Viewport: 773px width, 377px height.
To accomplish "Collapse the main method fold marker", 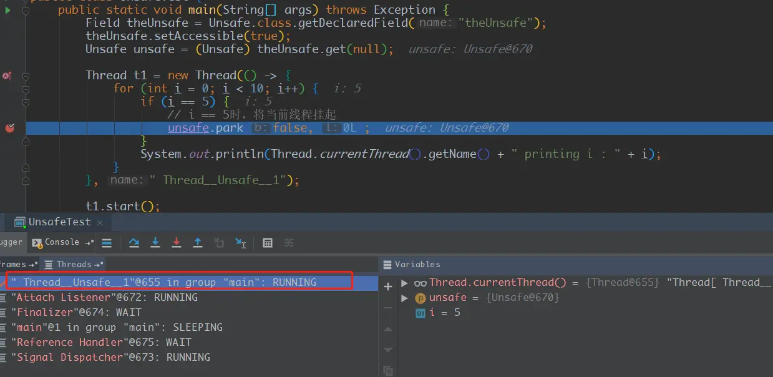I will (26, 10).
